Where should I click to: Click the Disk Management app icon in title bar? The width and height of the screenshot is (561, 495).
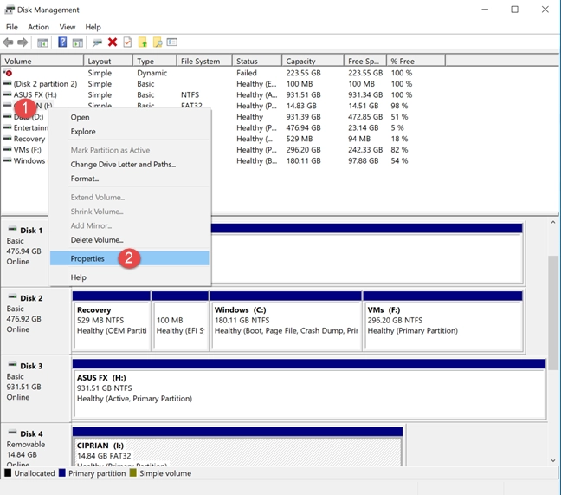coord(10,10)
